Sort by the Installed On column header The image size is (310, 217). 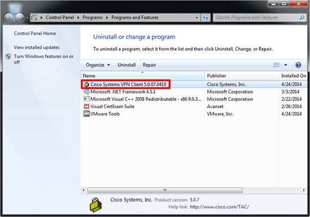(x=294, y=76)
